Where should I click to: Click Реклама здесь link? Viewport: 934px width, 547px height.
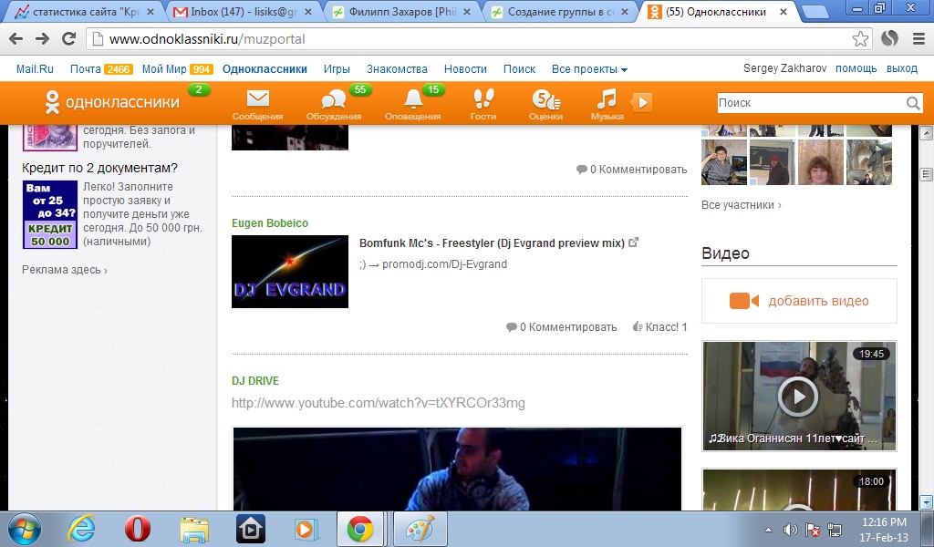point(65,270)
